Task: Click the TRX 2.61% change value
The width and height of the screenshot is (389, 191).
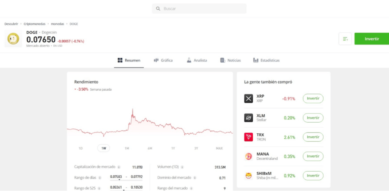Action: [289, 137]
